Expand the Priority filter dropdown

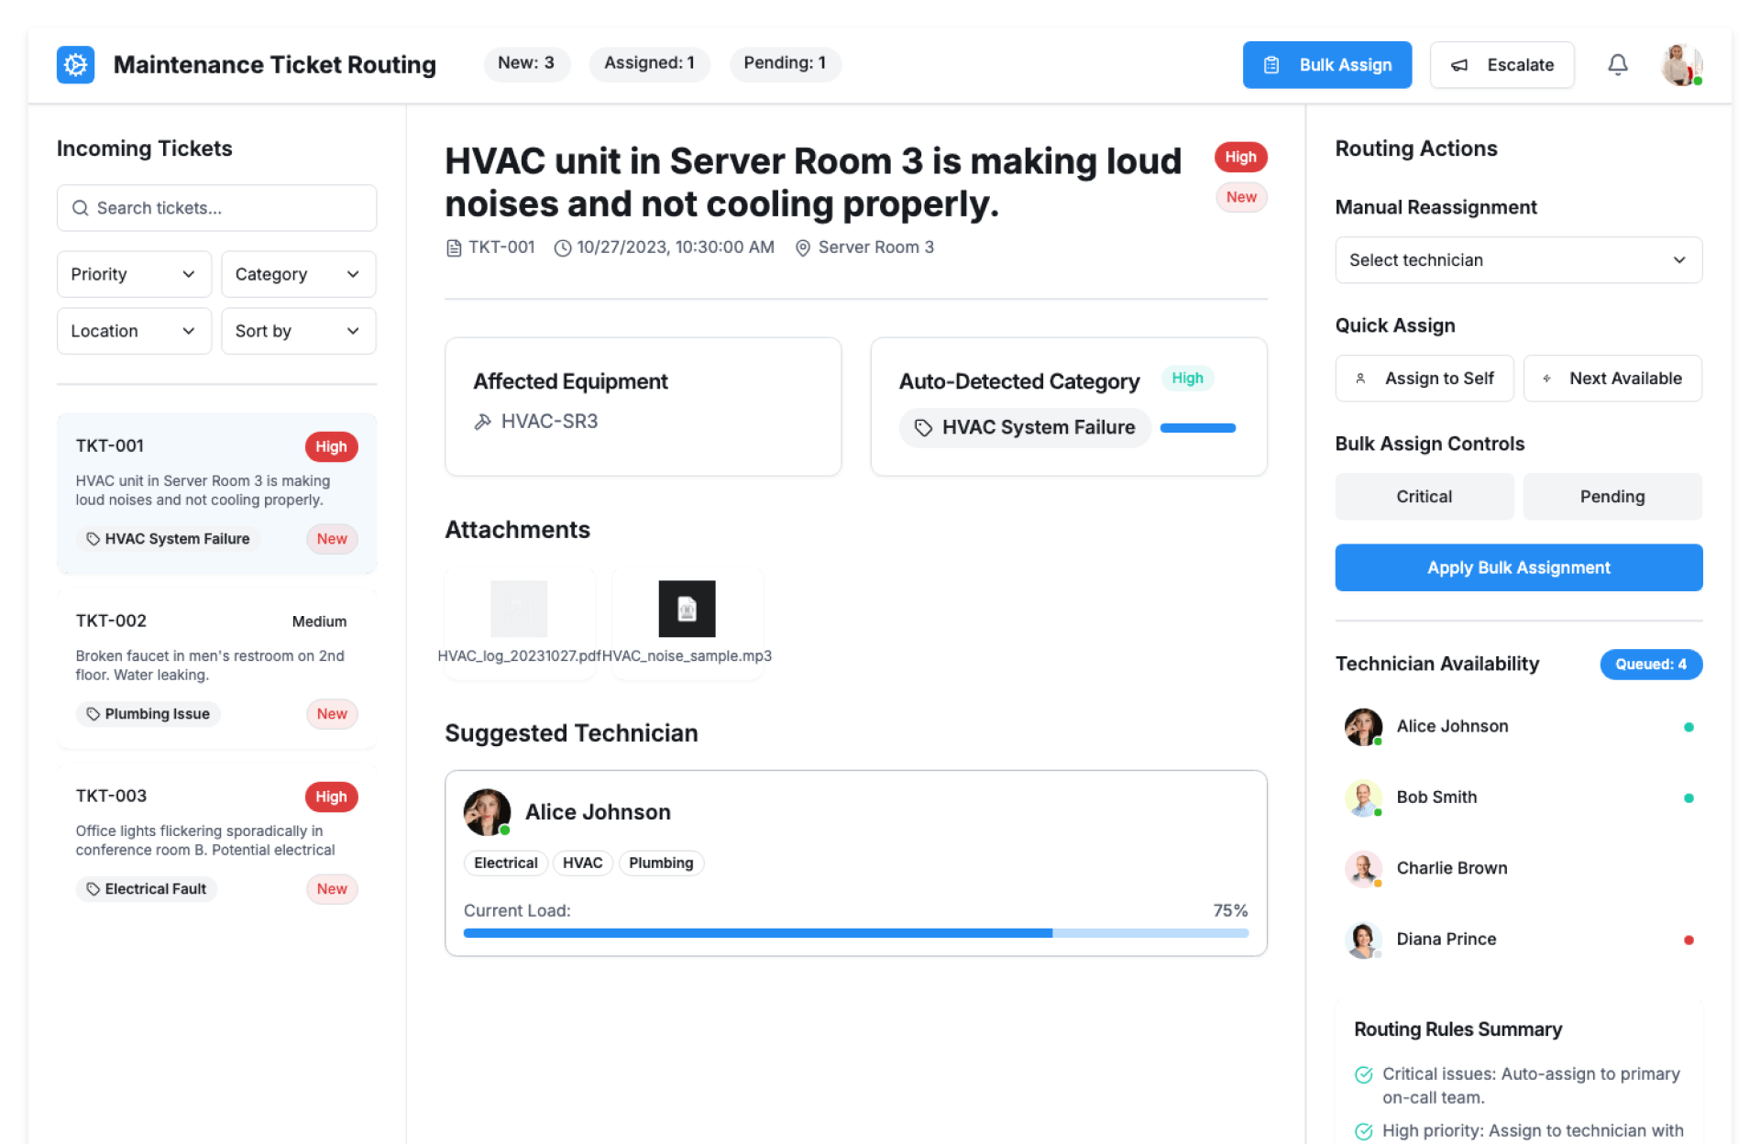click(x=134, y=274)
